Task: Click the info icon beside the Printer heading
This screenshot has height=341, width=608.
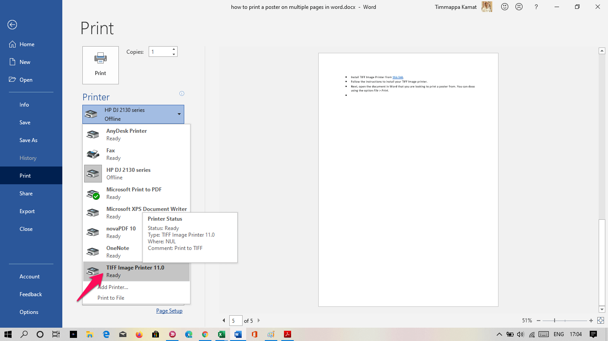Action: [182, 93]
